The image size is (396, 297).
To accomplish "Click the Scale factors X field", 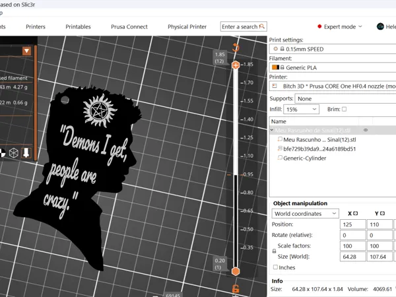I will [x=353, y=246].
